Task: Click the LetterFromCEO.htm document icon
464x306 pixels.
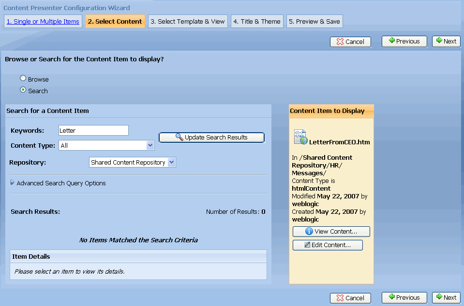Action: 299,137
